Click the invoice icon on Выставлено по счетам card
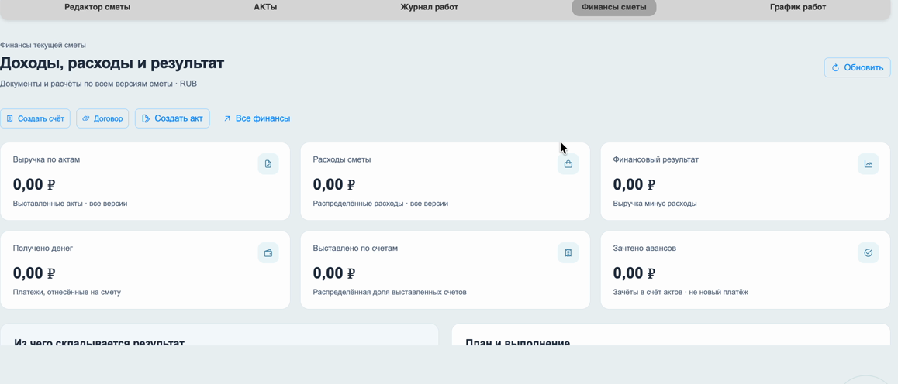The width and height of the screenshot is (898, 384). click(x=568, y=252)
